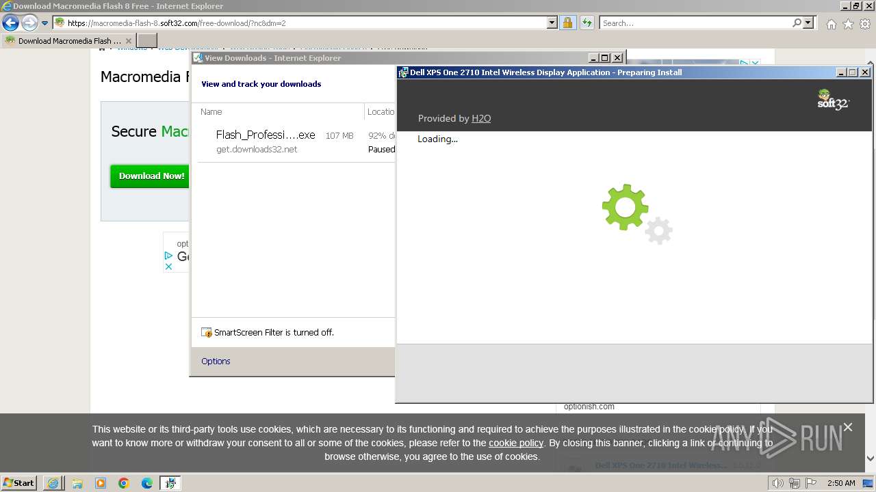Select the Download Macromedia Flash tab
This screenshot has height=492, width=876.
[x=68, y=40]
